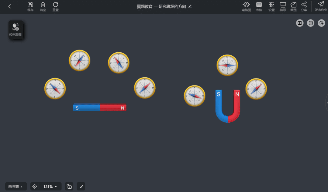The height and width of the screenshot is (192, 328).
Task: Click the center-view crosshair icon
Action: click(x=35, y=187)
